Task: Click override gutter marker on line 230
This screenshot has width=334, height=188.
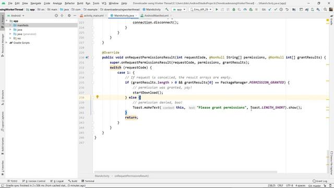Action: 87,57
